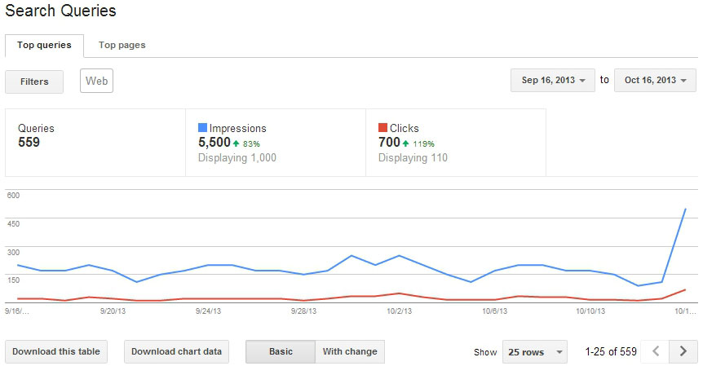Click the 10/2/13 date label on chart

(398, 311)
